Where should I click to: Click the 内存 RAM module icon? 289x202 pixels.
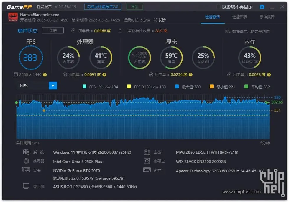[x=147, y=170]
